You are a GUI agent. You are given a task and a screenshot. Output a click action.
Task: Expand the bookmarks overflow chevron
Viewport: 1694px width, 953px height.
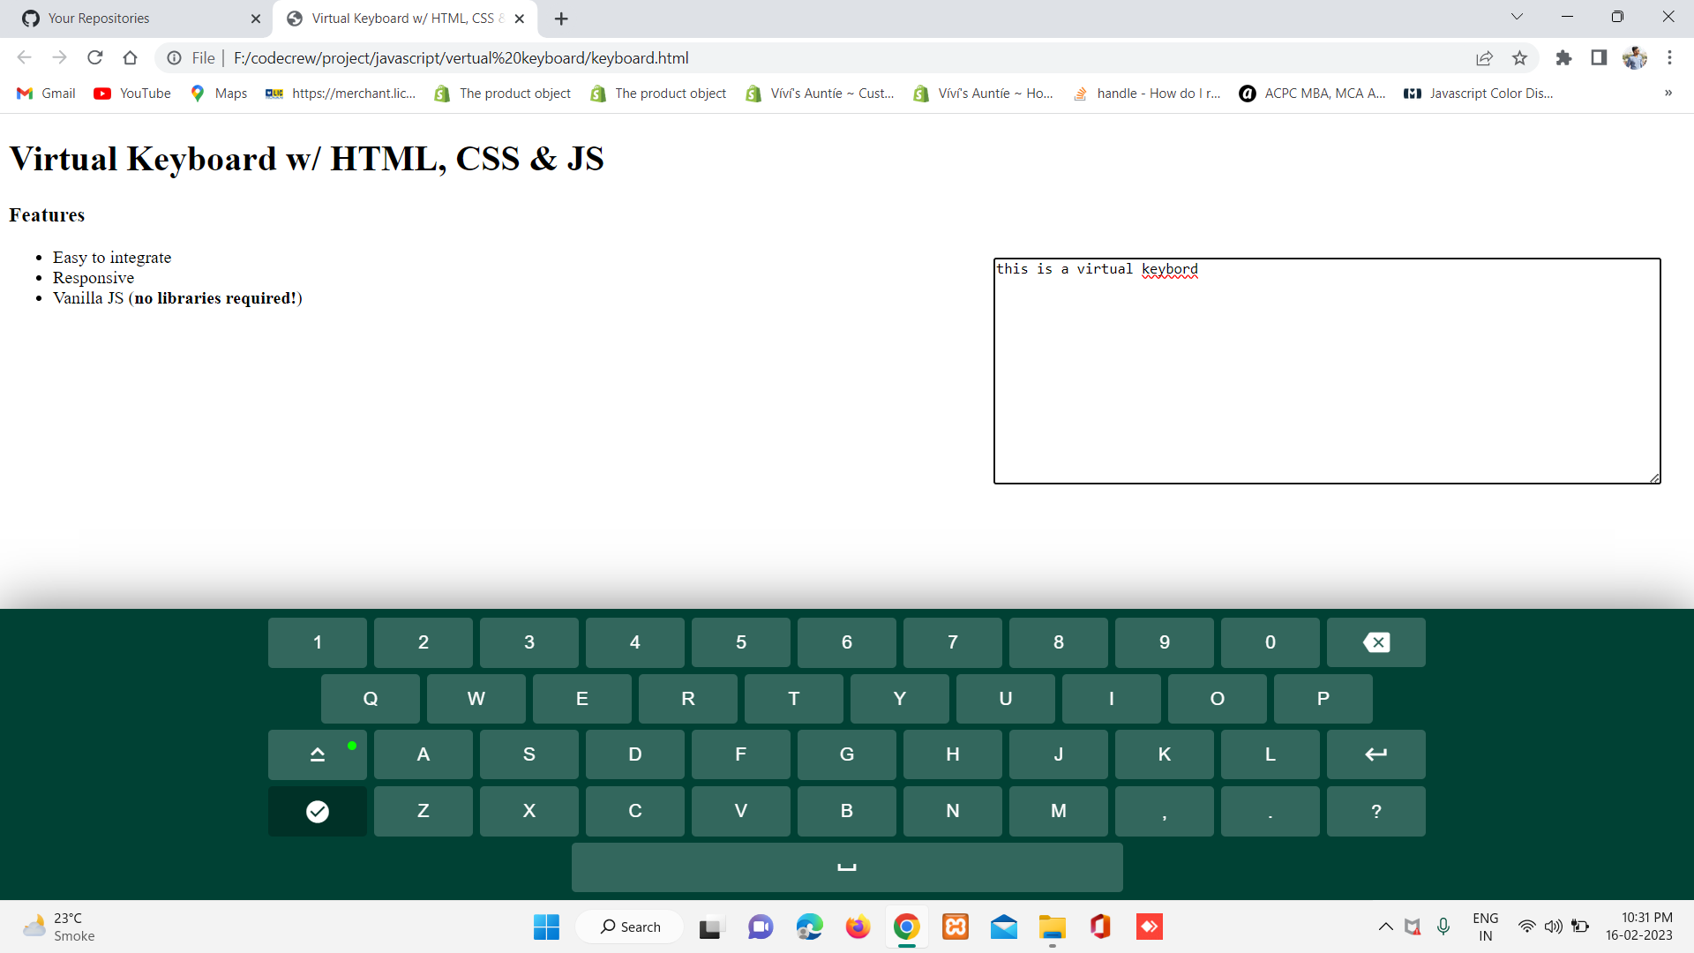1668,94
